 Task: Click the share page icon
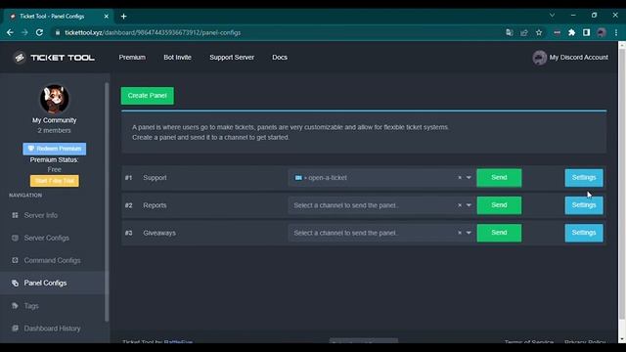point(524,32)
